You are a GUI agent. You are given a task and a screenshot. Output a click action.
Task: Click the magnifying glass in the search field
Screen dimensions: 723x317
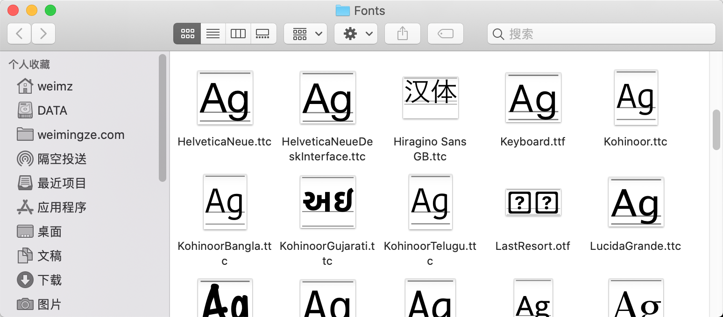click(x=498, y=34)
